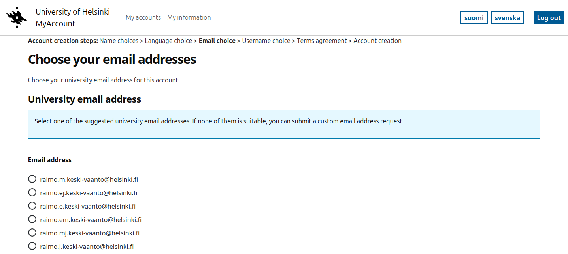Click the Username choice step in breadcrumb
The image size is (568, 254).
(x=266, y=41)
